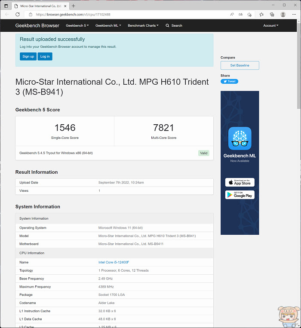301x328 pixels.
Task: Select the 1546 single-core score
Action: pos(65,128)
